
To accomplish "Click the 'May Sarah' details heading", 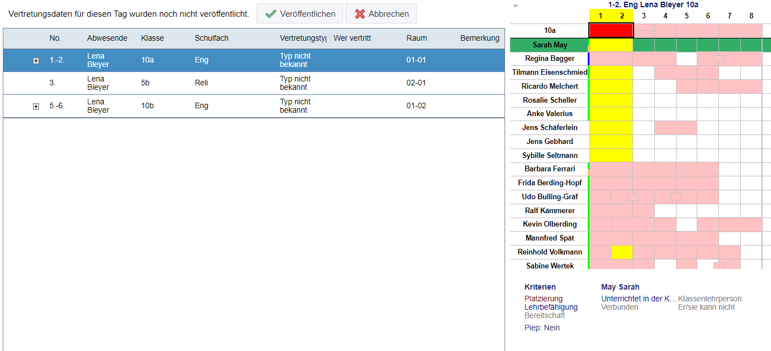I will tap(620, 287).
